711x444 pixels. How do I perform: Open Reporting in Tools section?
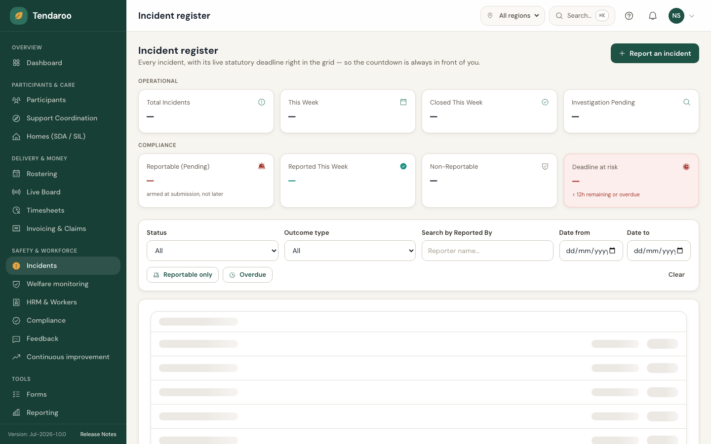pyautogui.click(x=63, y=412)
